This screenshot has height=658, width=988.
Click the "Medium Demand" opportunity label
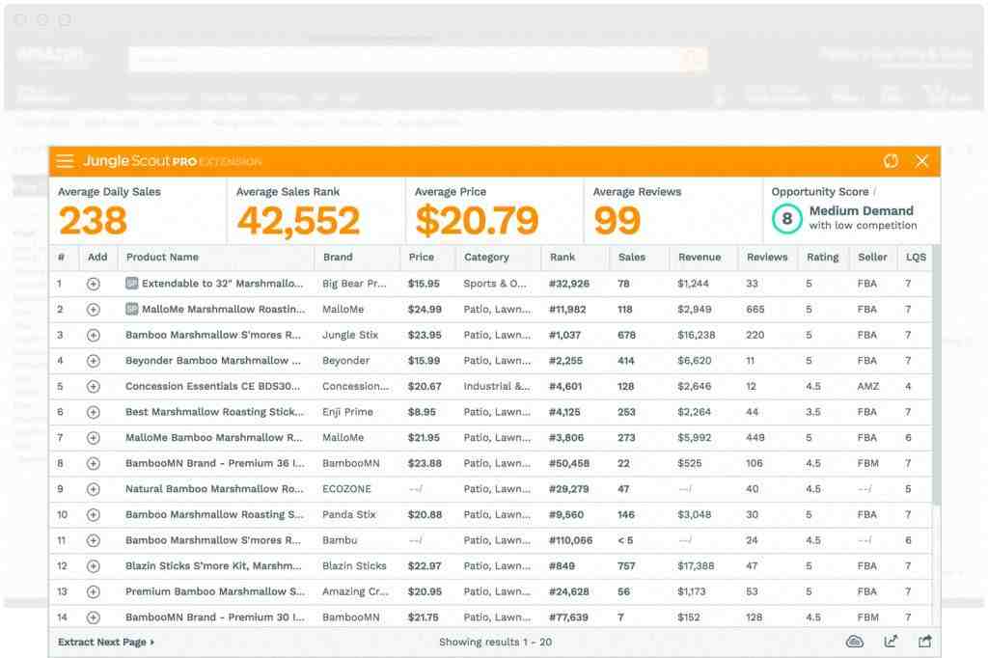coord(862,210)
